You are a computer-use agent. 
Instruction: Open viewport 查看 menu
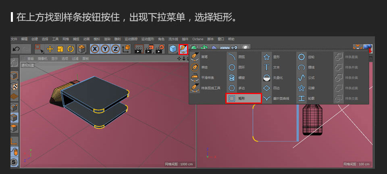[x=31, y=59]
